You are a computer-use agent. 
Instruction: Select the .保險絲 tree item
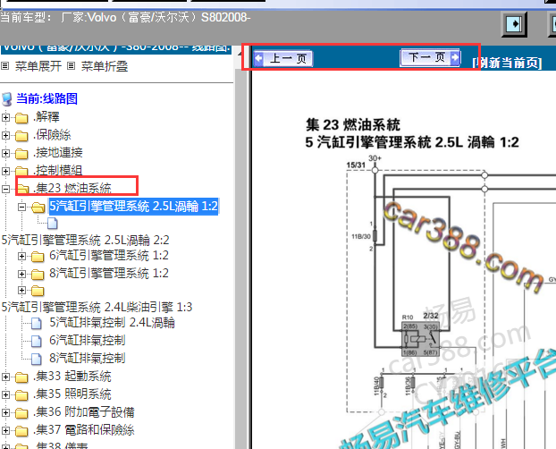(x=52, y=135)
